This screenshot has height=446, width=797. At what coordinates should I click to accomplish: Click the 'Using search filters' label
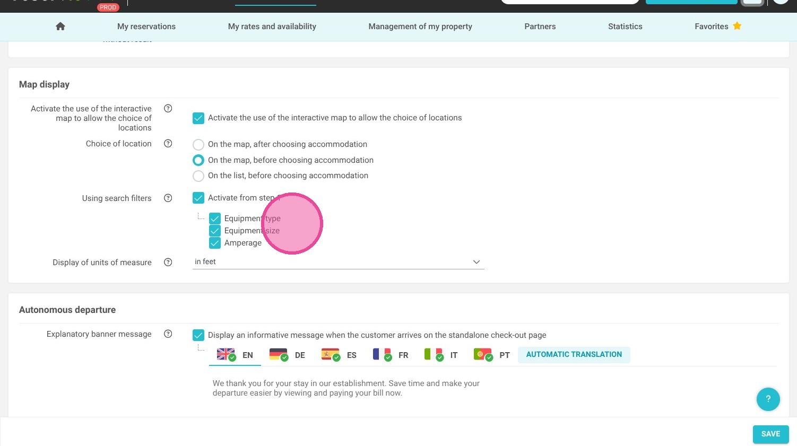click(x=117, y=198)
